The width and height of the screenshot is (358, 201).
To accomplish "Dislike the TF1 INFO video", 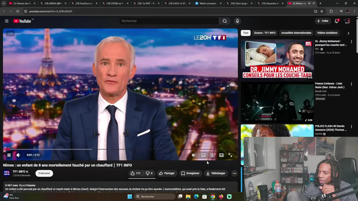I will pyautogui.click(x=149, y=173).
